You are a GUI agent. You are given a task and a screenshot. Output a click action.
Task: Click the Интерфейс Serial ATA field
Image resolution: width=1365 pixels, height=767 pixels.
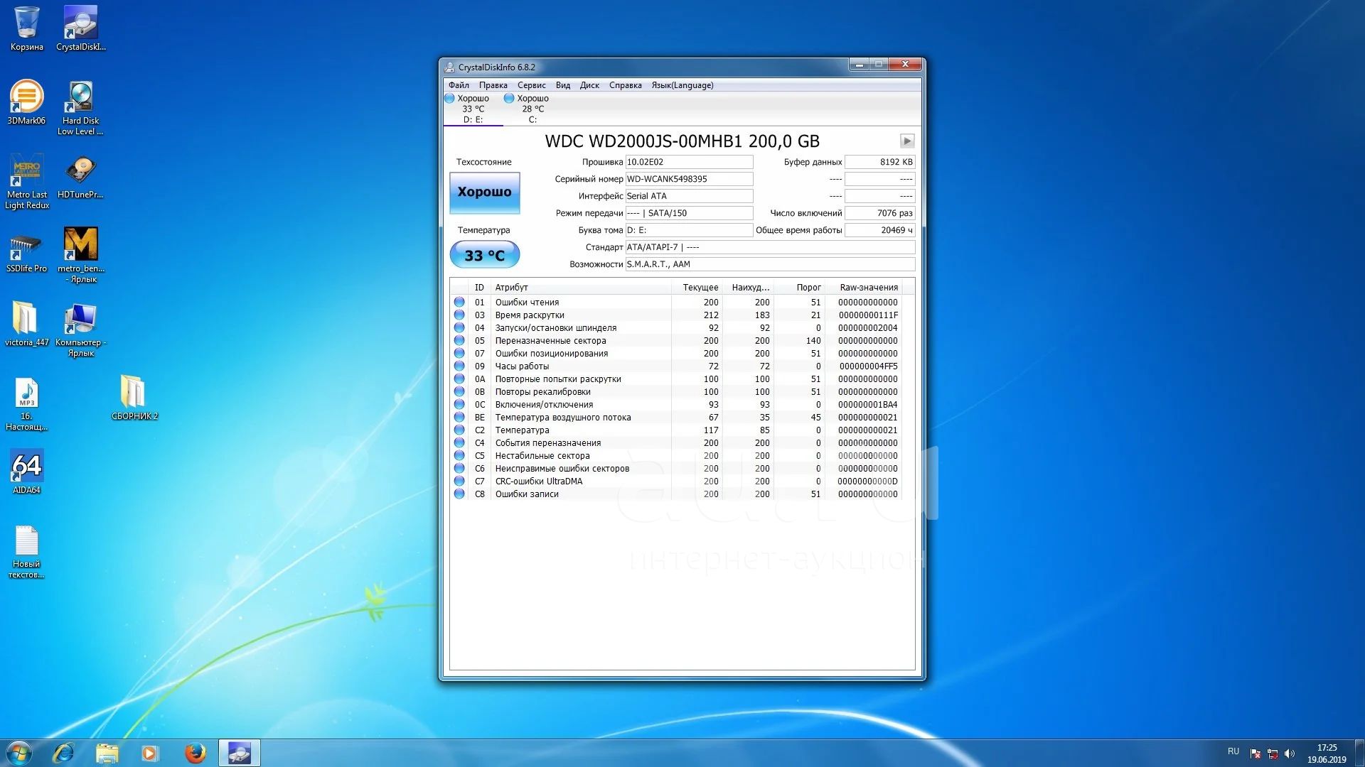(689, 196)
